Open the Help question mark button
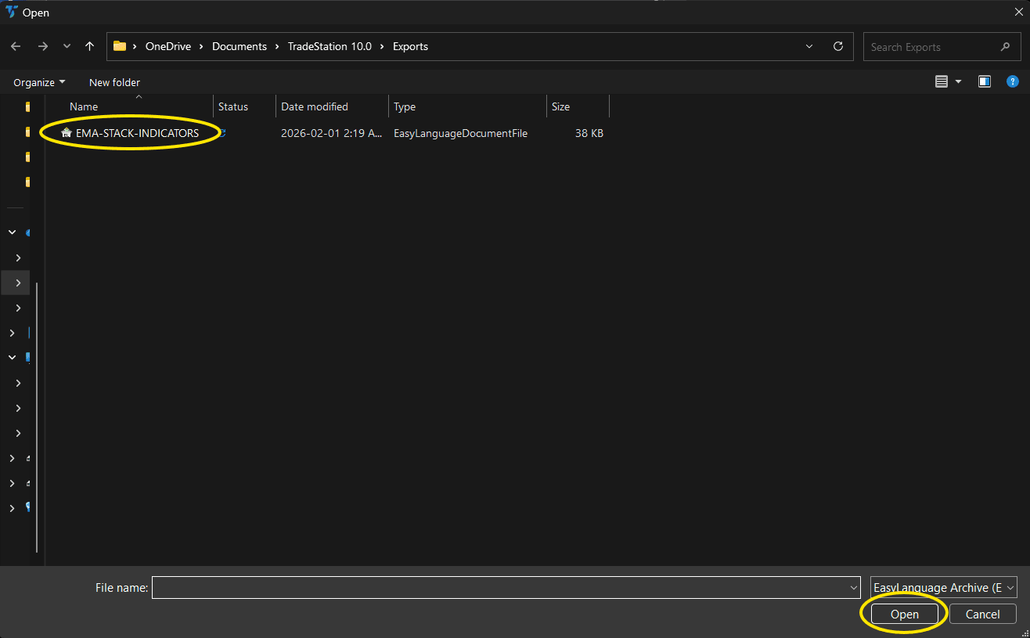Image resolution: width=1030 pixels, height=638 pixels. 1013,81
